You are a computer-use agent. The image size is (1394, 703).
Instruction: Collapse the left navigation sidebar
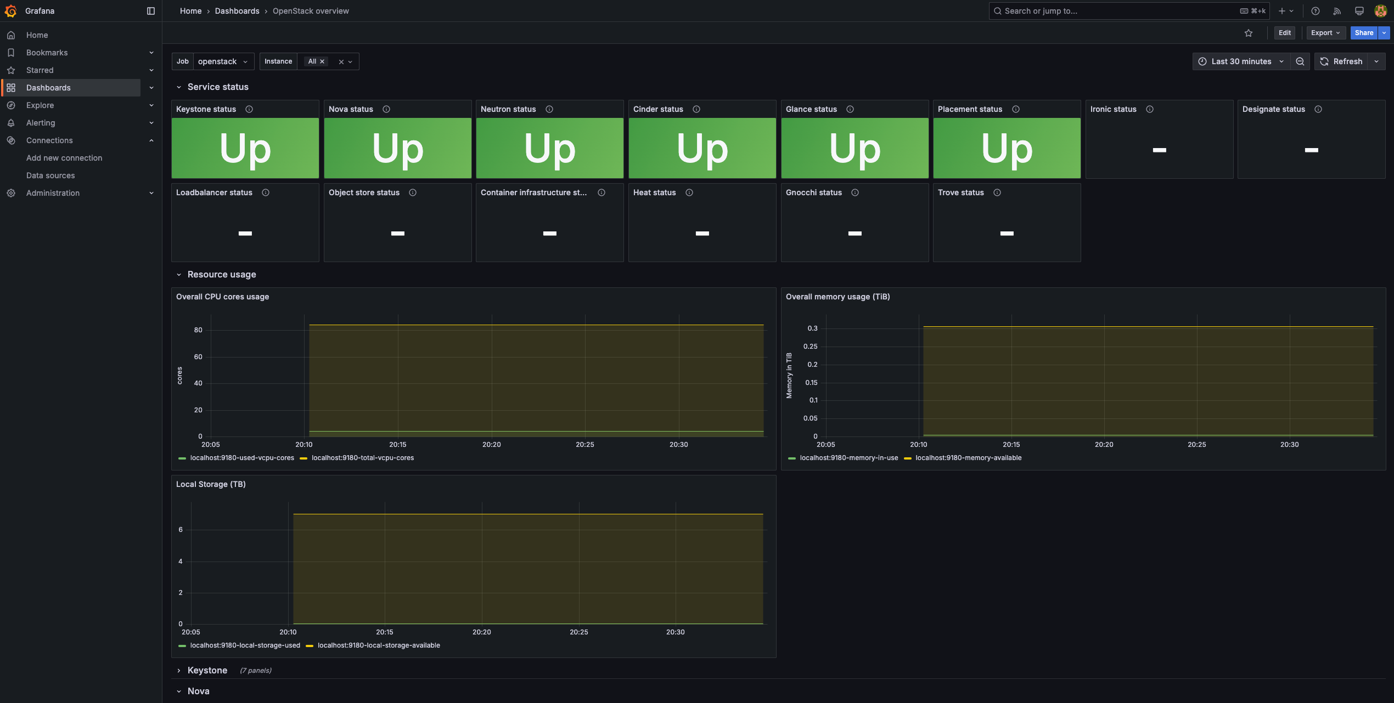[150, 11]
